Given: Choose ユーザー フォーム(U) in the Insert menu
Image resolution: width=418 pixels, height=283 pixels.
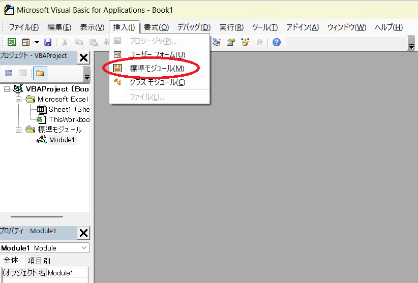Looking at the screenshot, I should coord(157,54).
